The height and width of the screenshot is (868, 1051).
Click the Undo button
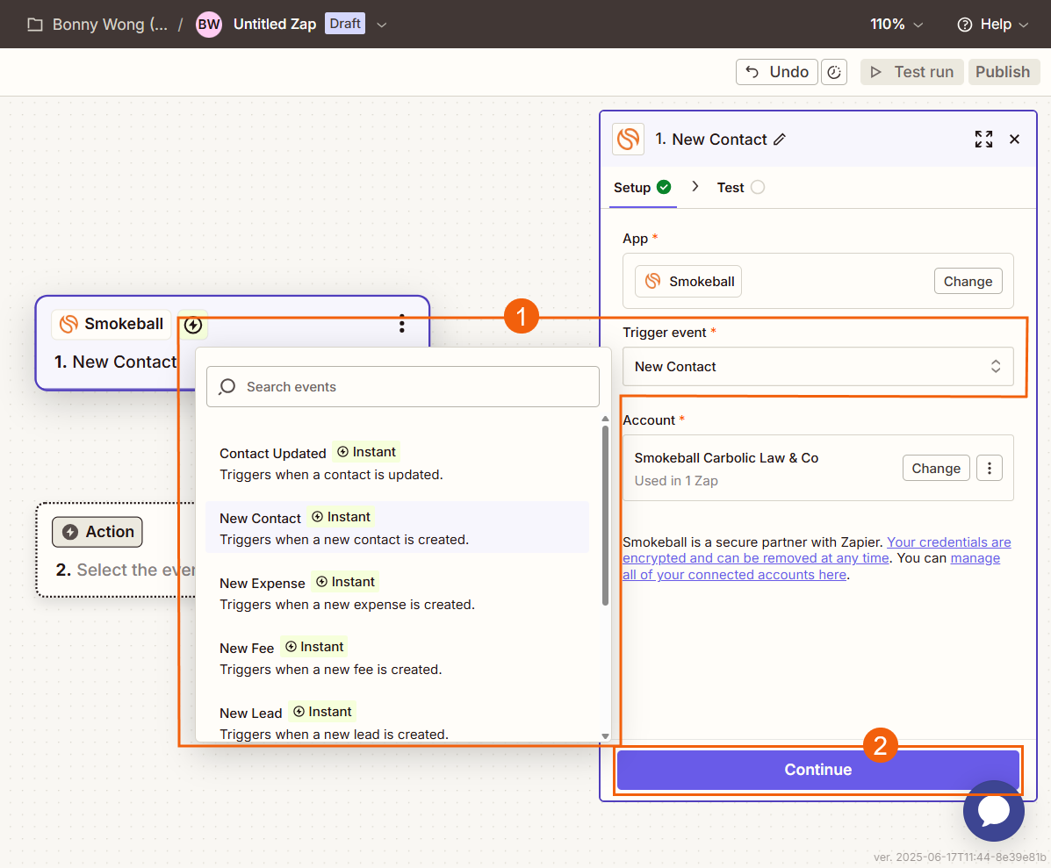777,72
